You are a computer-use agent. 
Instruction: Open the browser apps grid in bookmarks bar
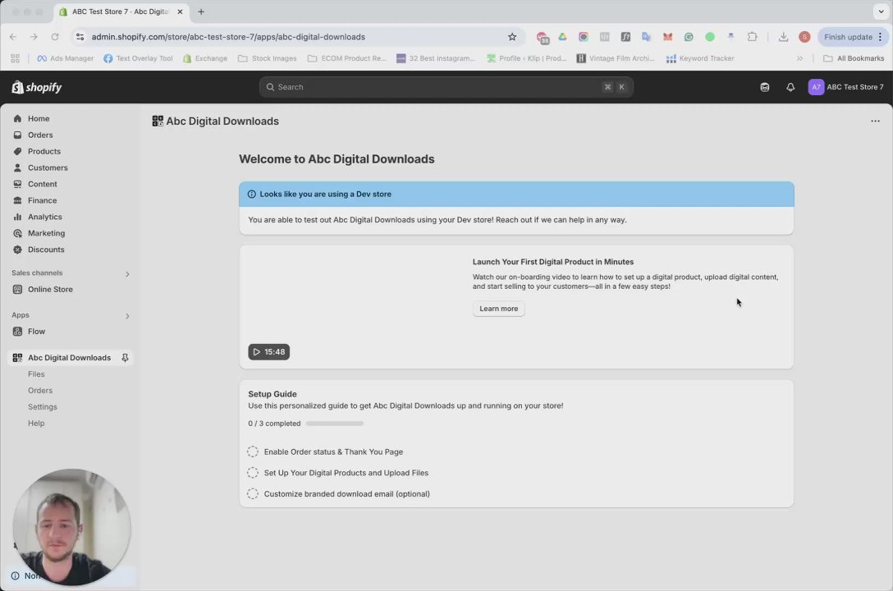pyautogui.click(x=16, y=58)
